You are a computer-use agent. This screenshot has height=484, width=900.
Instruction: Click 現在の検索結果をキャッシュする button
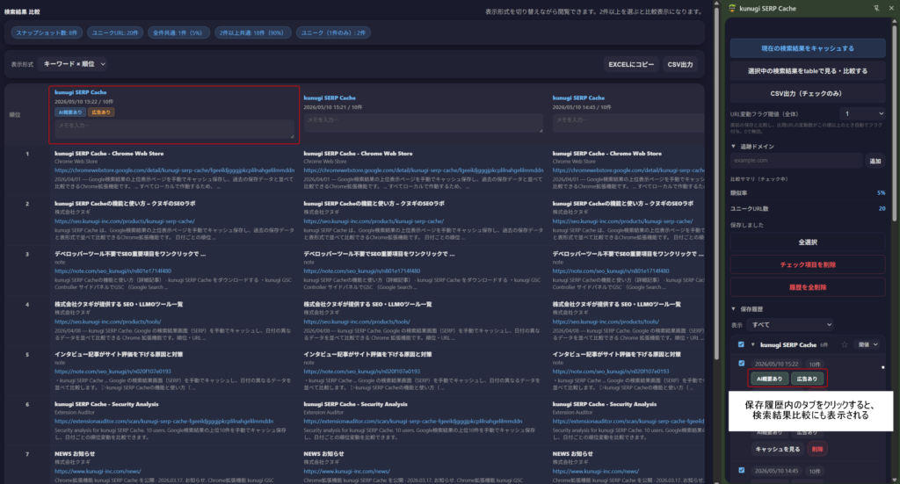(x=808, y=48)
